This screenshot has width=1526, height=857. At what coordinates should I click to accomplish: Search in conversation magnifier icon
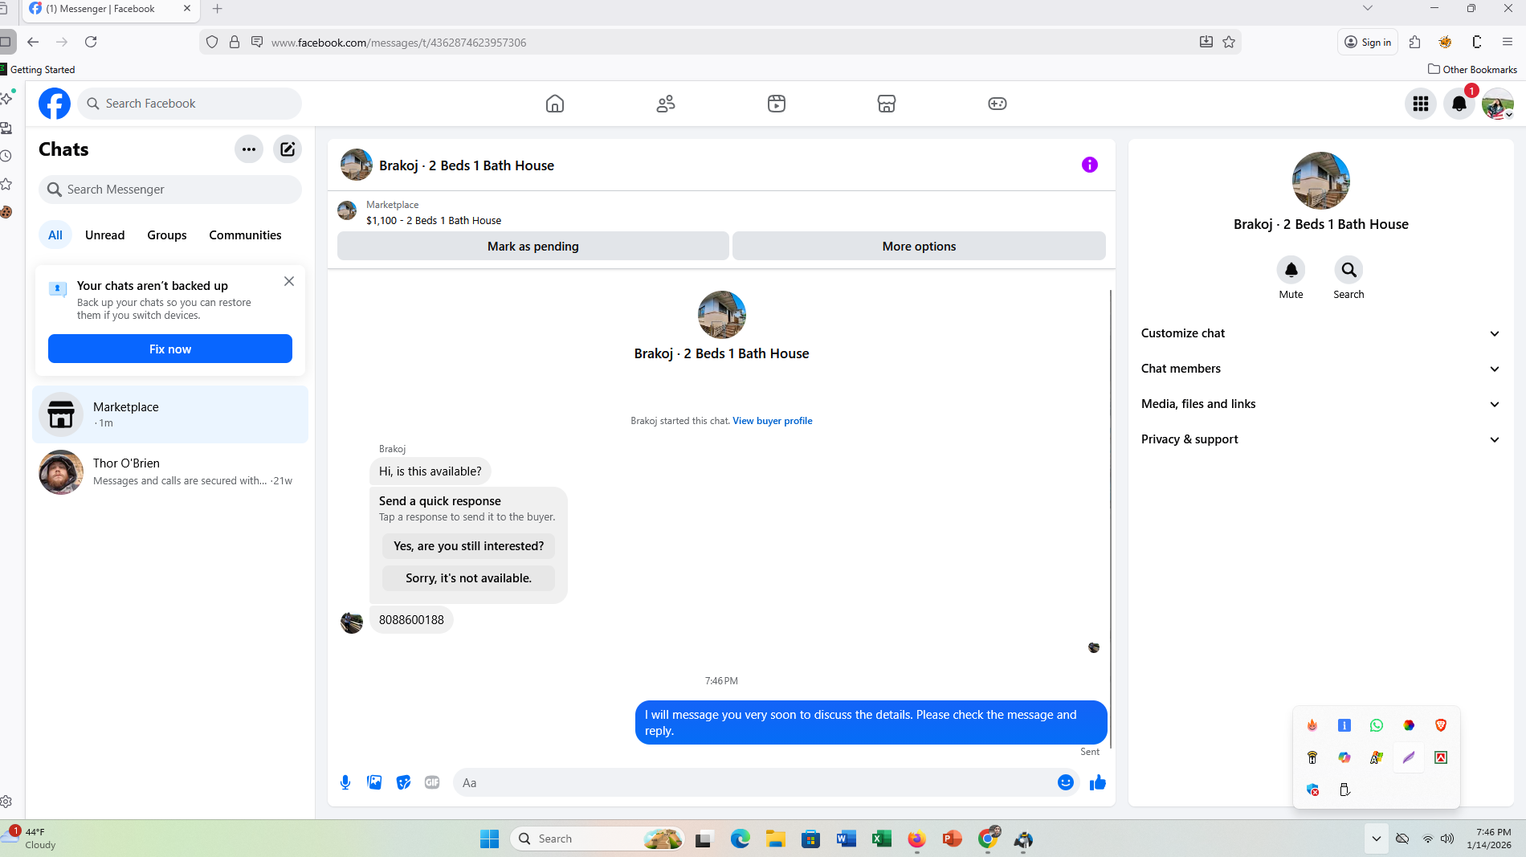(x=1349, y=270)
